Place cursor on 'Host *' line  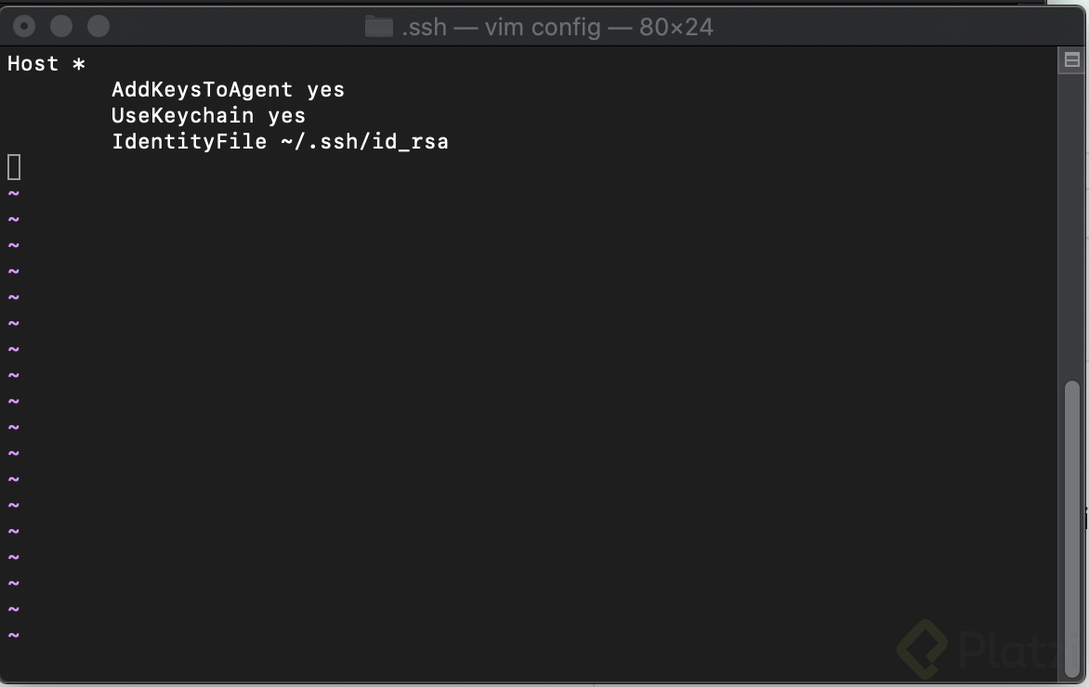tap(46, 64)
